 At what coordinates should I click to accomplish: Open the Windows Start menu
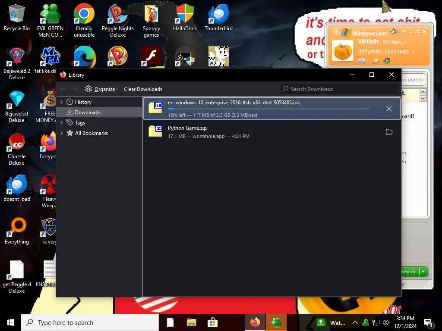point(10,322)
